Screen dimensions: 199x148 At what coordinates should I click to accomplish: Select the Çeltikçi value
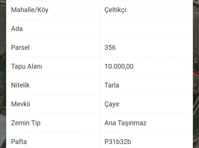coord(115,10)
